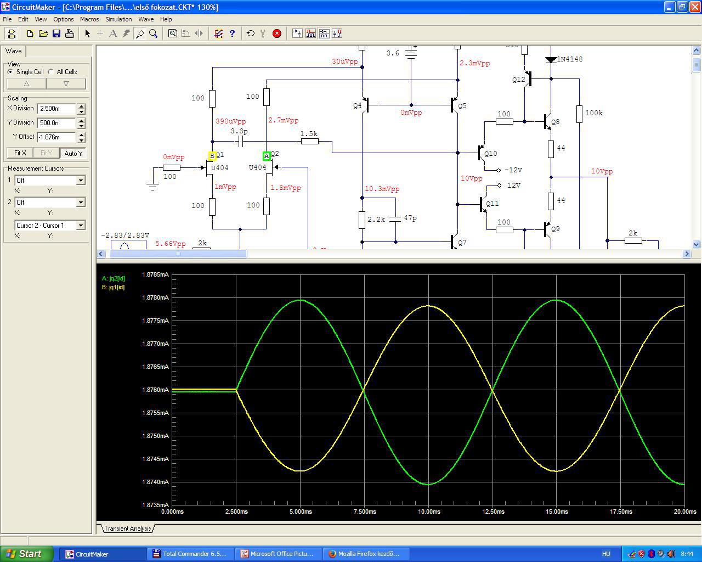The image size is (702, 562).
Task: Select the All Cells view option
Action: click(x=51, y=72)
